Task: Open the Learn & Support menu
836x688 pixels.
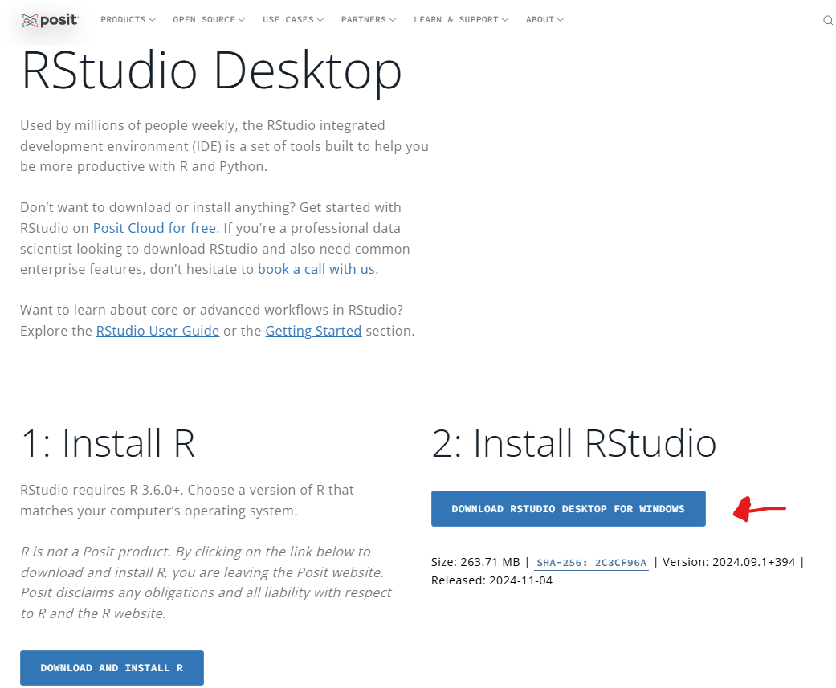Action: tap(460, 20)
